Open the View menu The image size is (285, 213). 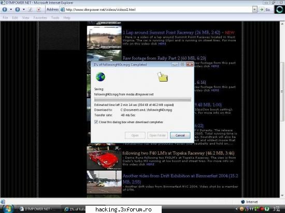tap(25, 18)
